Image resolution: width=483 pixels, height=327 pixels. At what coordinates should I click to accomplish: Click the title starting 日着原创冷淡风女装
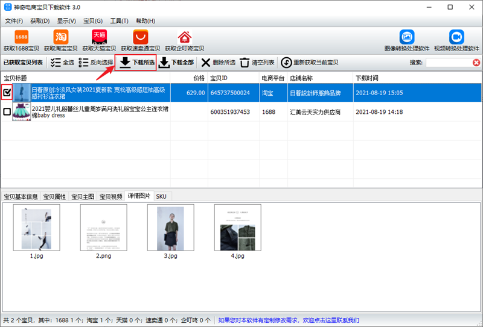(x=98, y=93)
